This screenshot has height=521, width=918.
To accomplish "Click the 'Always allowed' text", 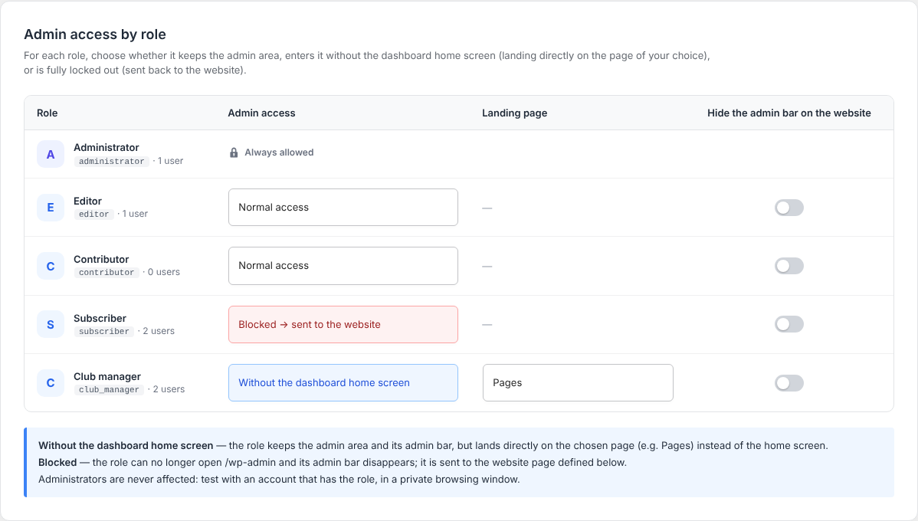I will click(279, 152).
